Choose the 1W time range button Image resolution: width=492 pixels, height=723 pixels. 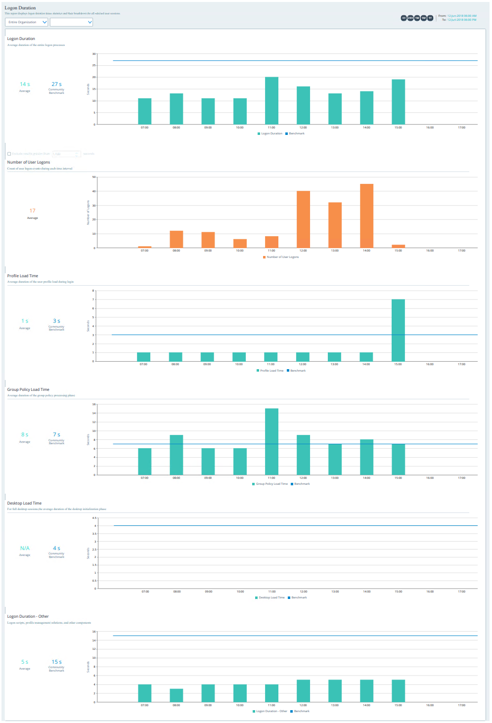point(417,18)
